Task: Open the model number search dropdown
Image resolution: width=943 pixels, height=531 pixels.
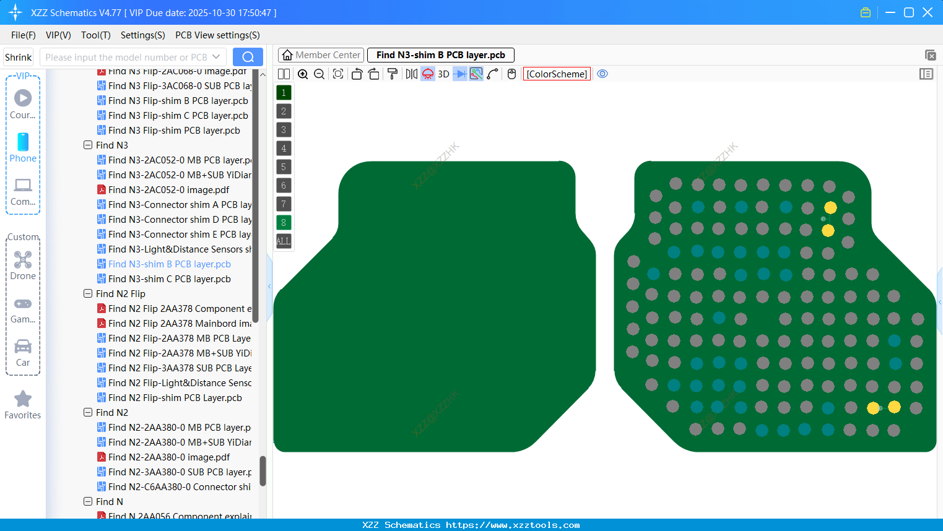Action: click(218, 56)
